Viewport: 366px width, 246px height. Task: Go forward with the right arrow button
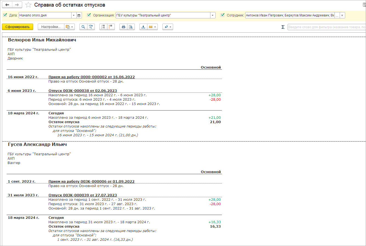coord(17,5)
